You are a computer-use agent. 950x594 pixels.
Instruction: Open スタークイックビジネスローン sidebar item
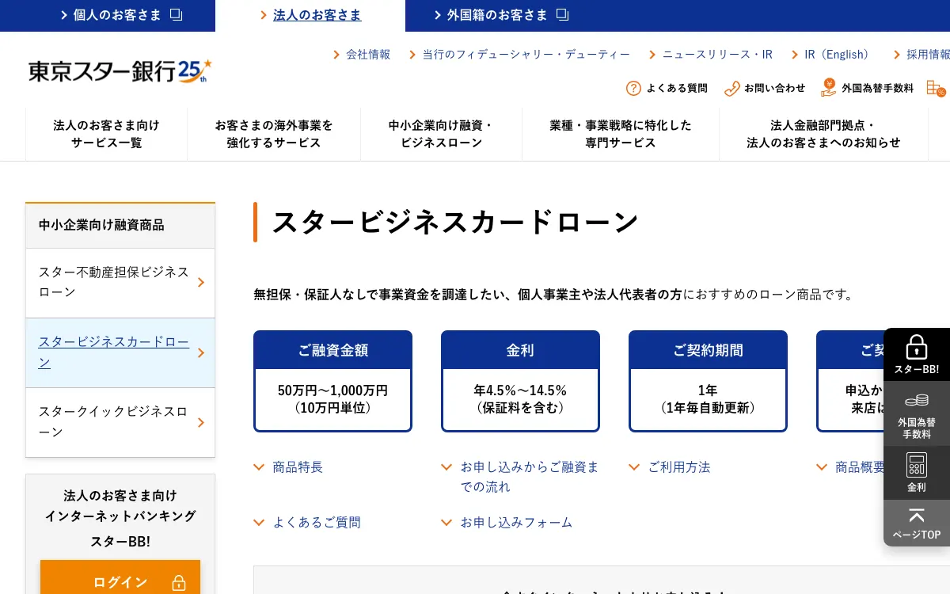coord(120,422)
